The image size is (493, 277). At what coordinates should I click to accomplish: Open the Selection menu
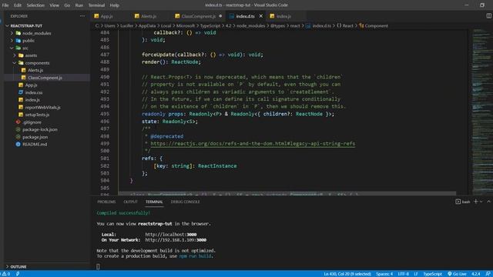pos(35,5)
